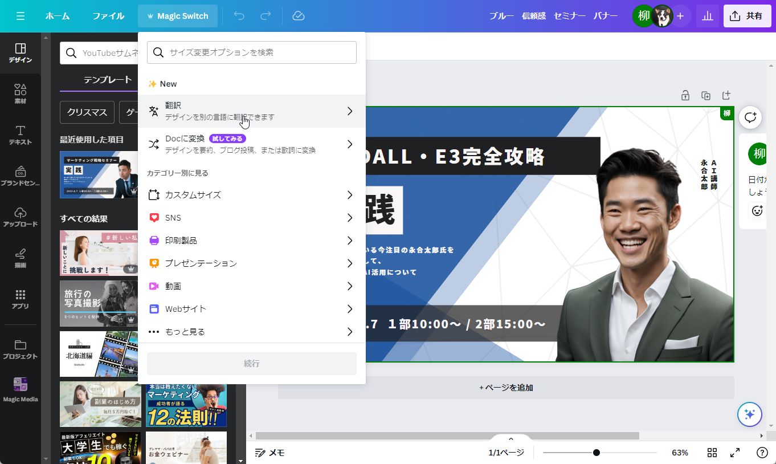Click the 共有 share button
Image resolution: width=776 pixels, height=464 pixels.
pos(747,16)
